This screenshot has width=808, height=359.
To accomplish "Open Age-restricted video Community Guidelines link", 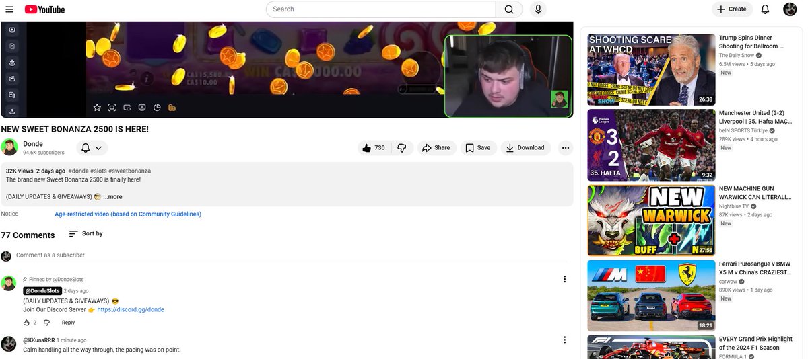I will [128, 214].
